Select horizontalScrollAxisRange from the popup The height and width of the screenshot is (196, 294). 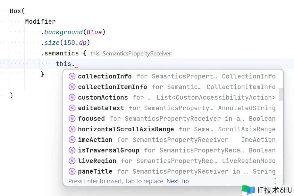point(173,129)
